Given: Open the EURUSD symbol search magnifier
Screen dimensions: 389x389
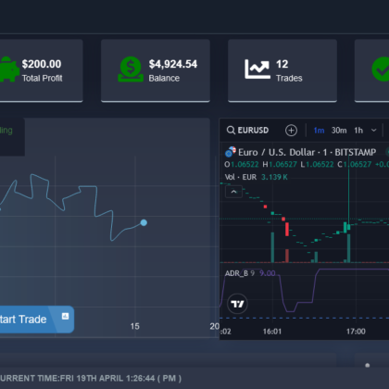Looking at the screenshot, I should 231,131.
